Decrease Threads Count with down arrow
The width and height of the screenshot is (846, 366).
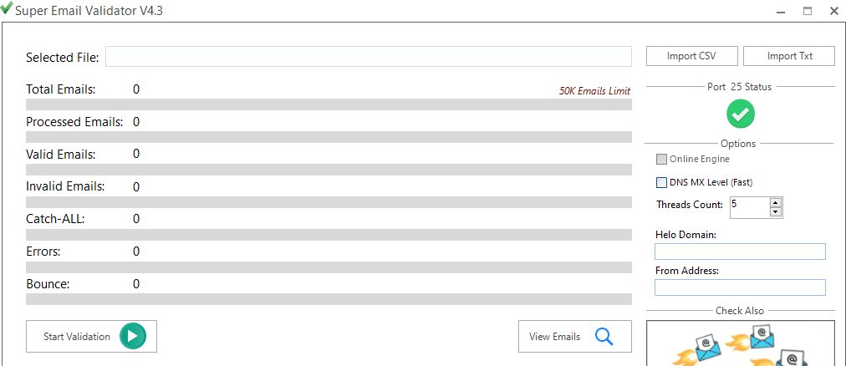776,211
